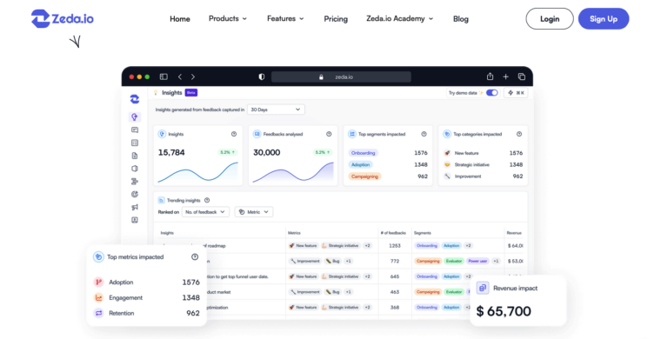Show the tab overview icon
The height and width of the screenshot is (339, 661).
[522, 76]
